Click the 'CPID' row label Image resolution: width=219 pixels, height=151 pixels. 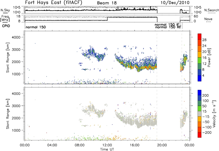click(x=6, y=26)
